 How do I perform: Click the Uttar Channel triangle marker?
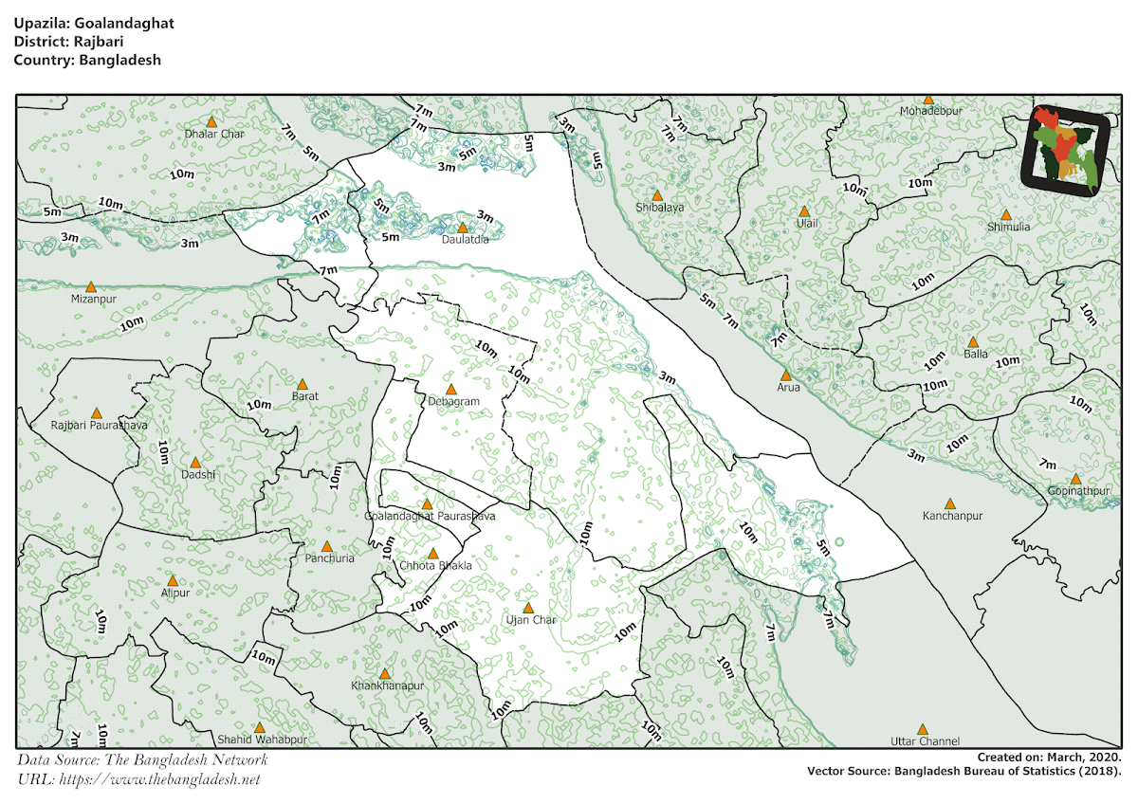pos(923,729)
